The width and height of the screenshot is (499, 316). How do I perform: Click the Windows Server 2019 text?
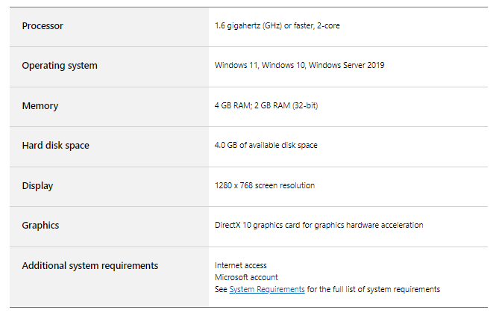(347, 66)
